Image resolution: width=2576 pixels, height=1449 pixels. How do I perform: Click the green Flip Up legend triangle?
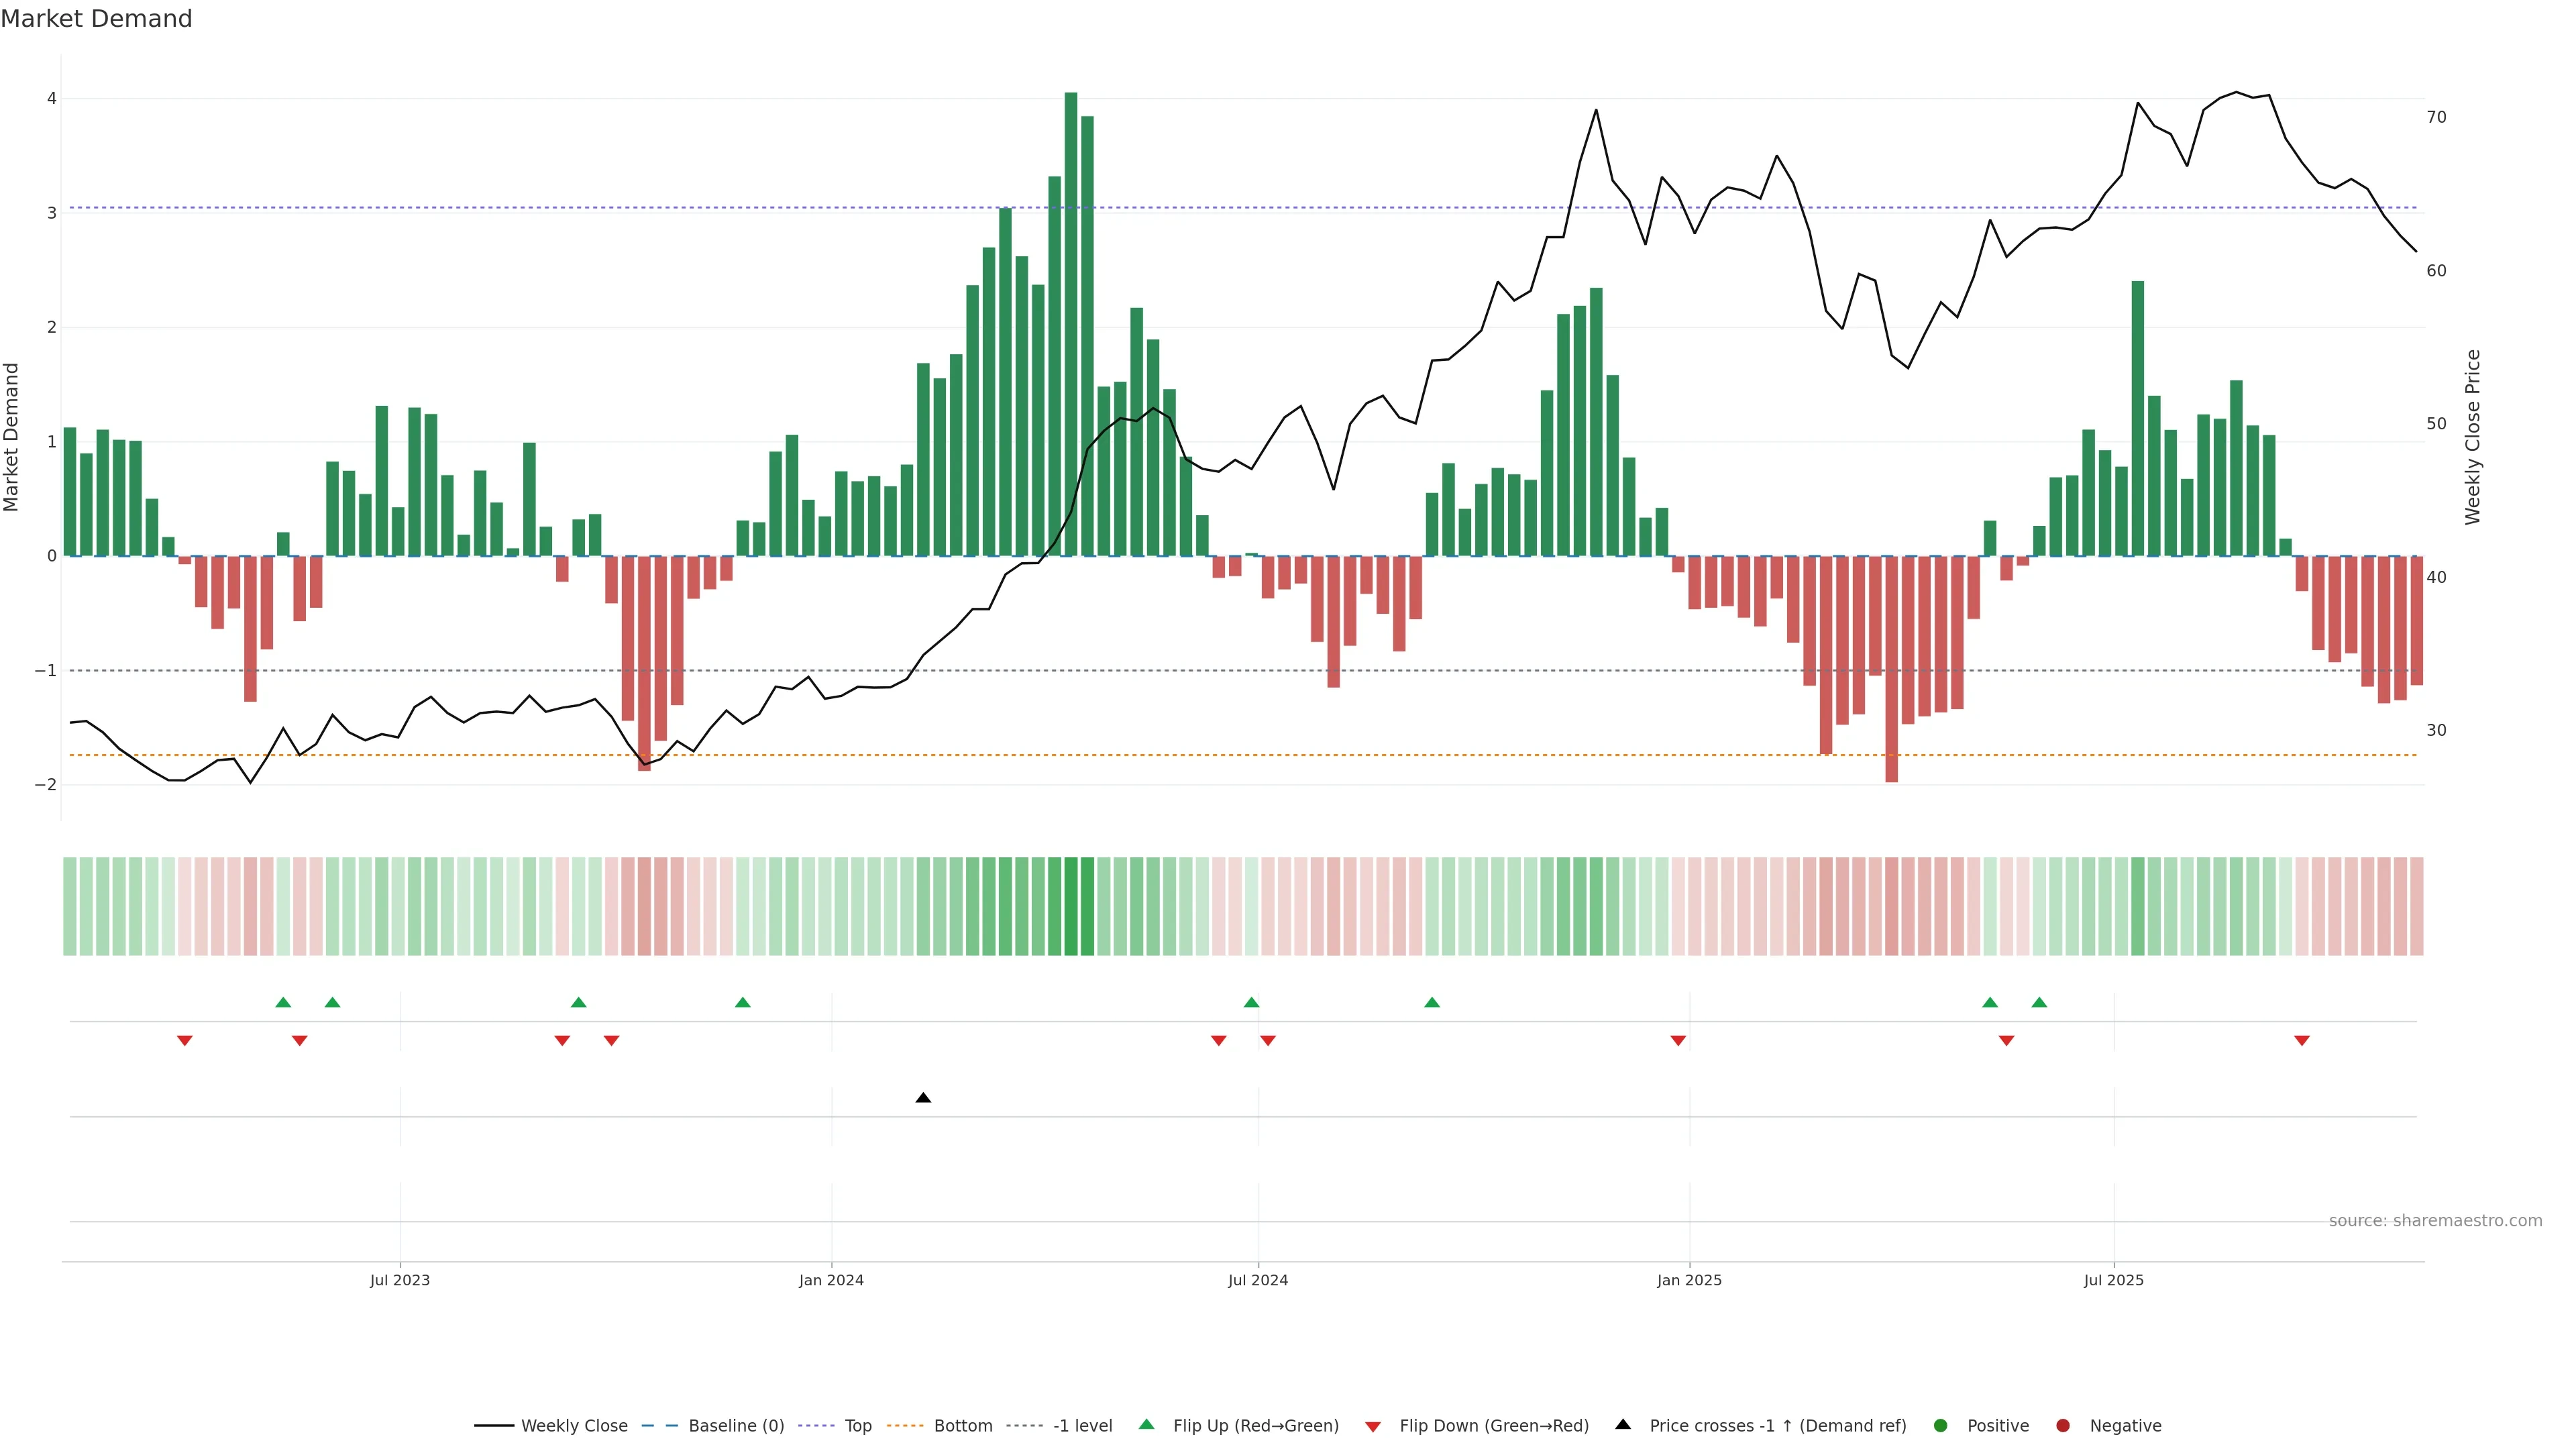point(1146,1424)
